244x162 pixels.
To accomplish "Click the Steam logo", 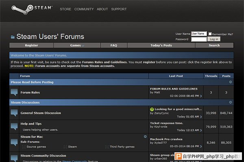I will click(x=32, y=9).
